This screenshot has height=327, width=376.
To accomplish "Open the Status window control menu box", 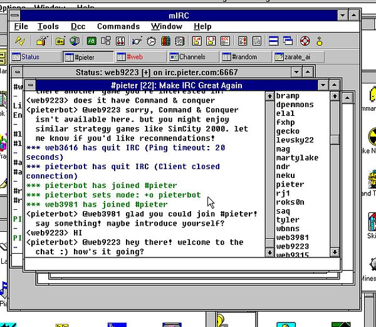I will coord(18,72).
